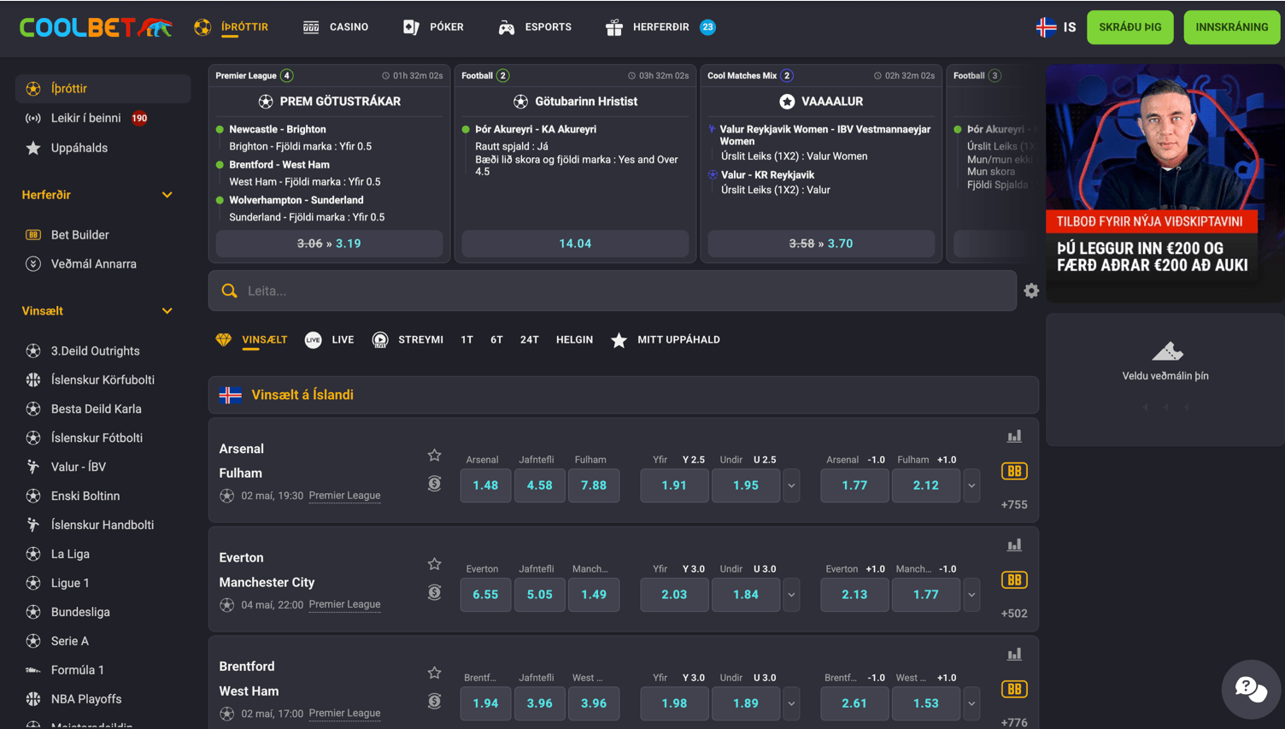
Task: Switch to Casino section
Action: (x=336, y=27)
